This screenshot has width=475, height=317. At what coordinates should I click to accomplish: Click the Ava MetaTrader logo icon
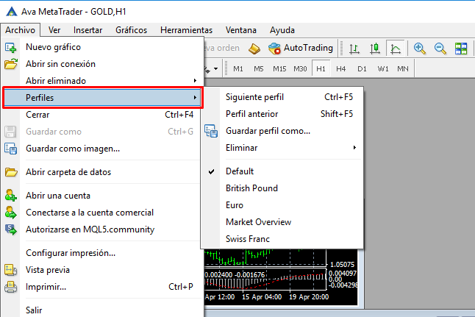click(12, 12)
